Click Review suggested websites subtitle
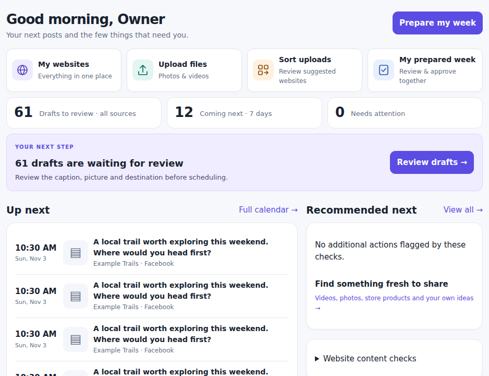The width and height of the screenshot is (489, 376). (x=307, y=76)
